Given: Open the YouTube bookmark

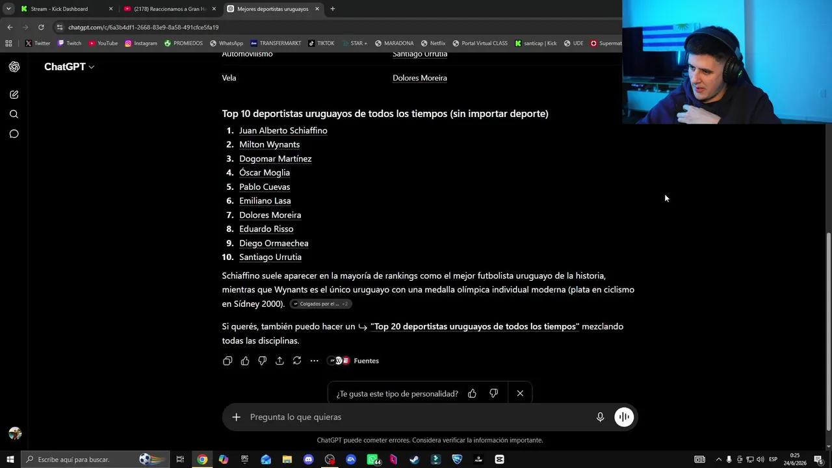Looking at the screenshot, I should (x=103, y=44).
